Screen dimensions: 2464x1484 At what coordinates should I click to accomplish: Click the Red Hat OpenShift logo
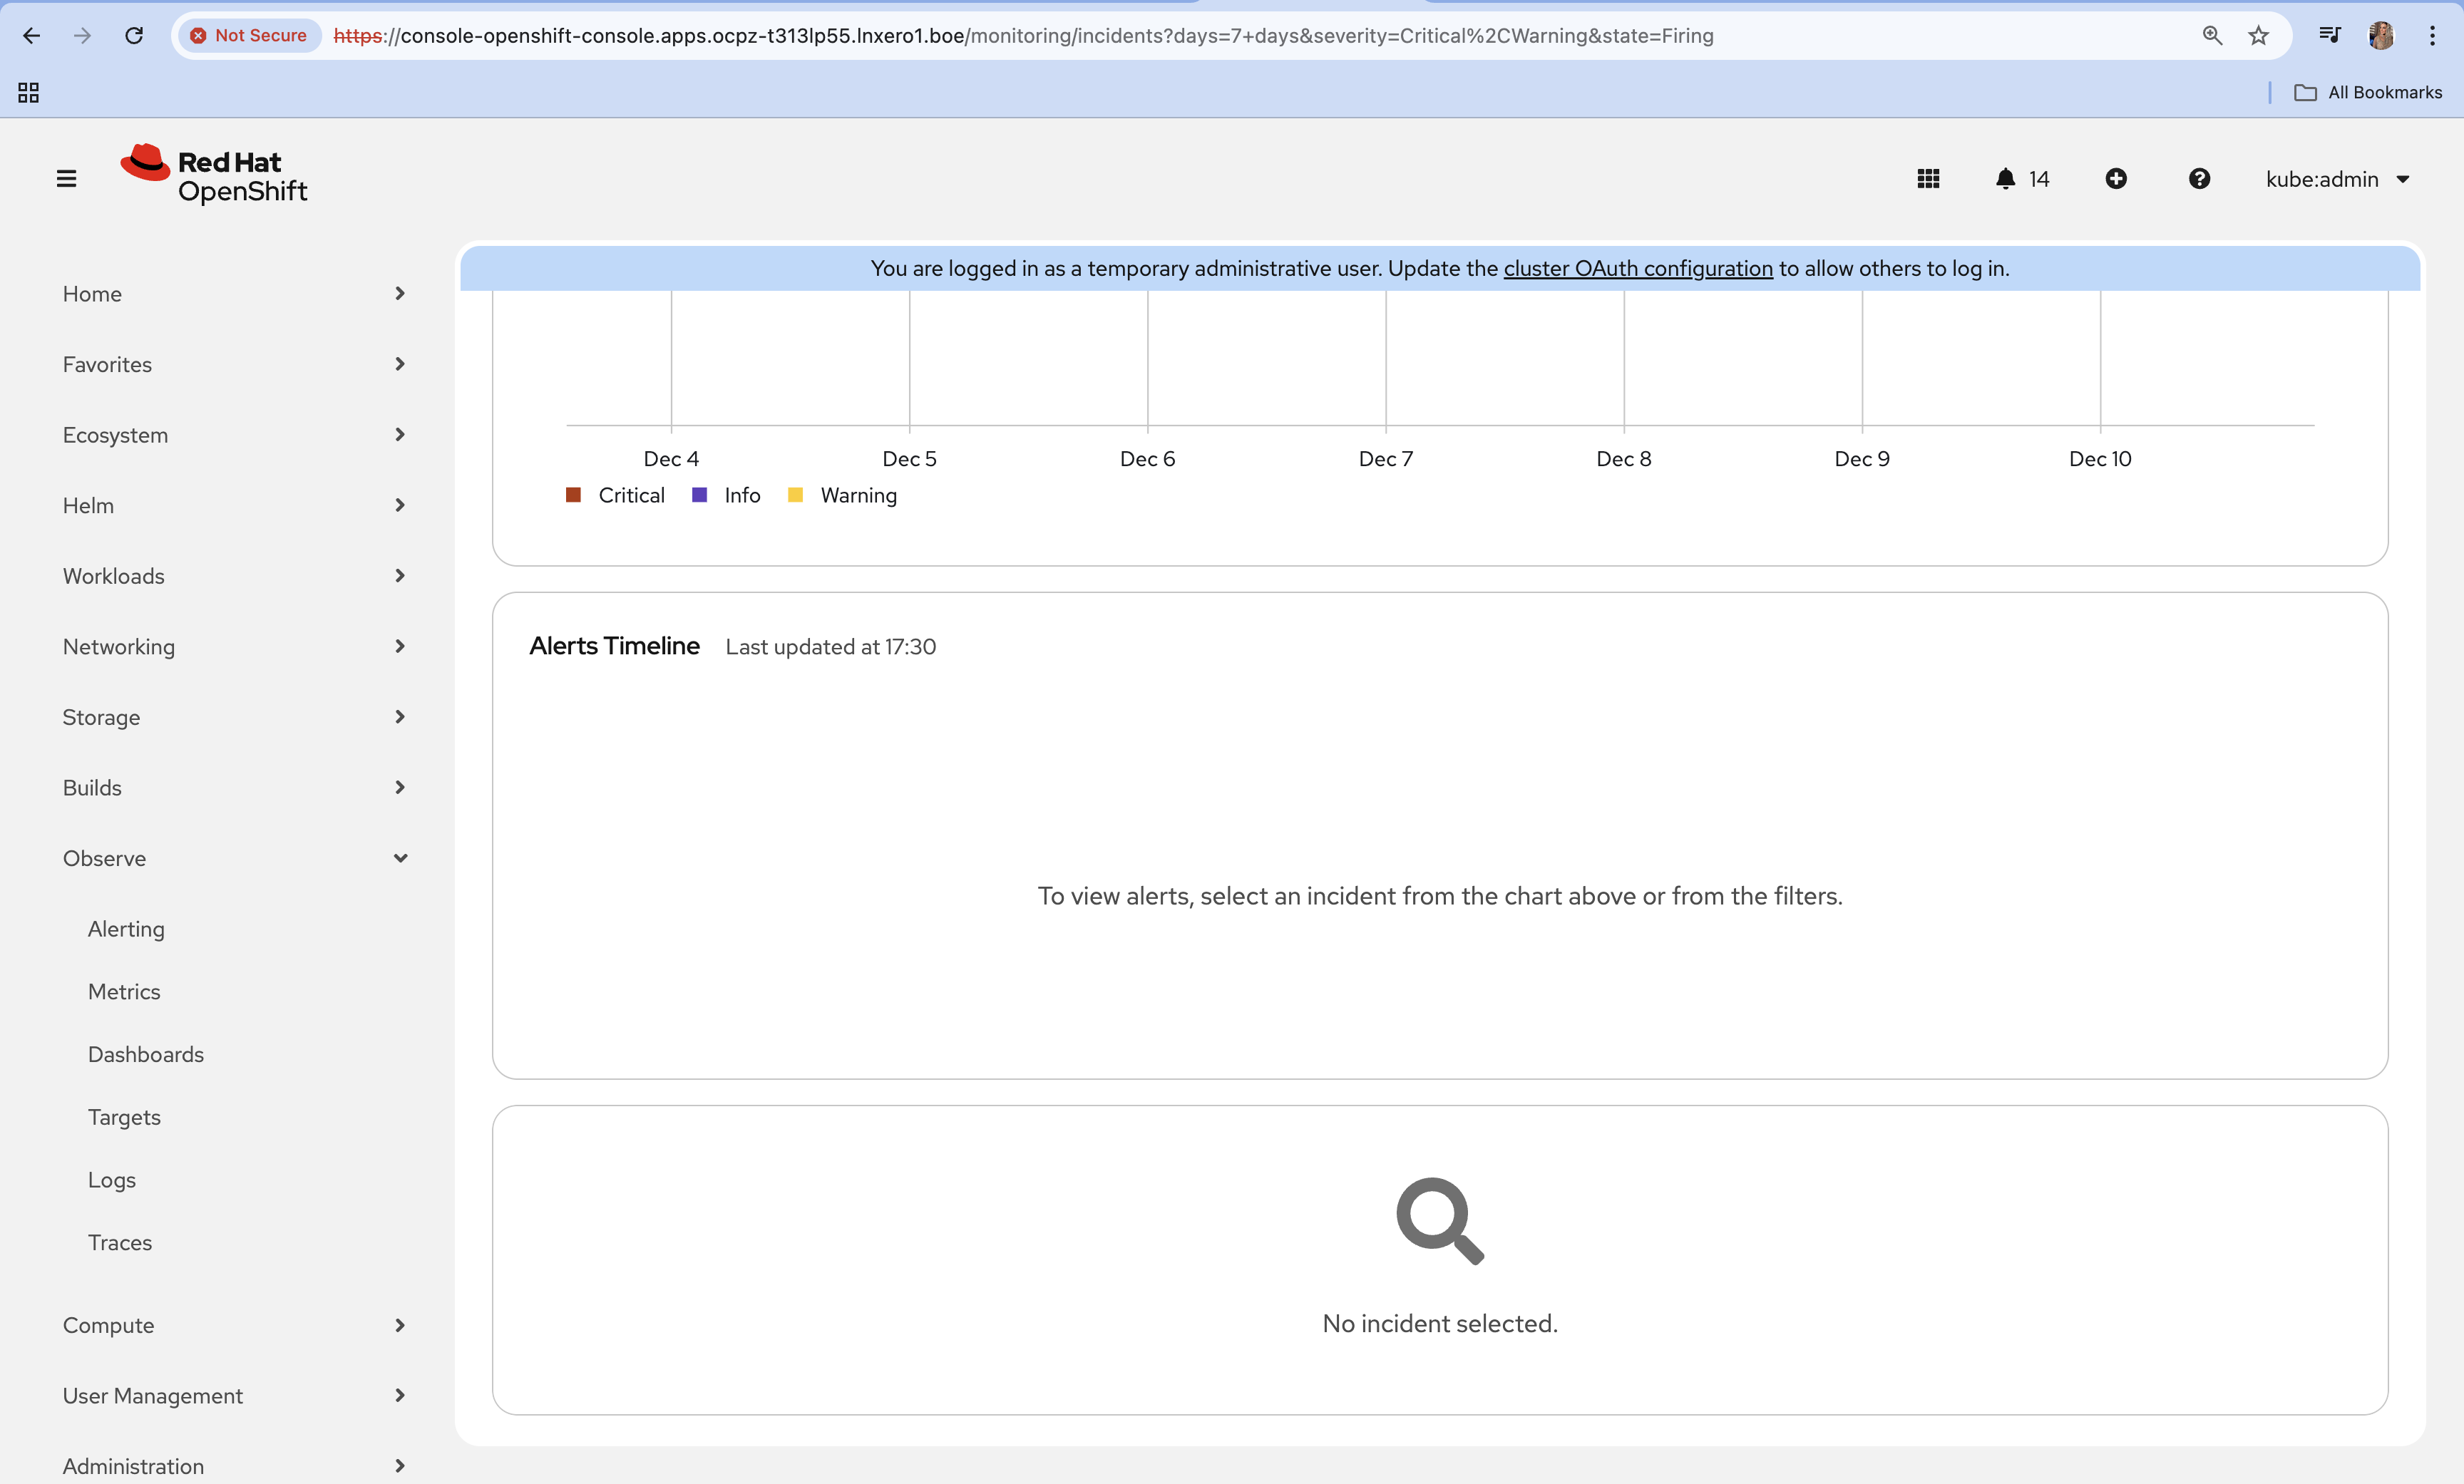tap(214, 176)
